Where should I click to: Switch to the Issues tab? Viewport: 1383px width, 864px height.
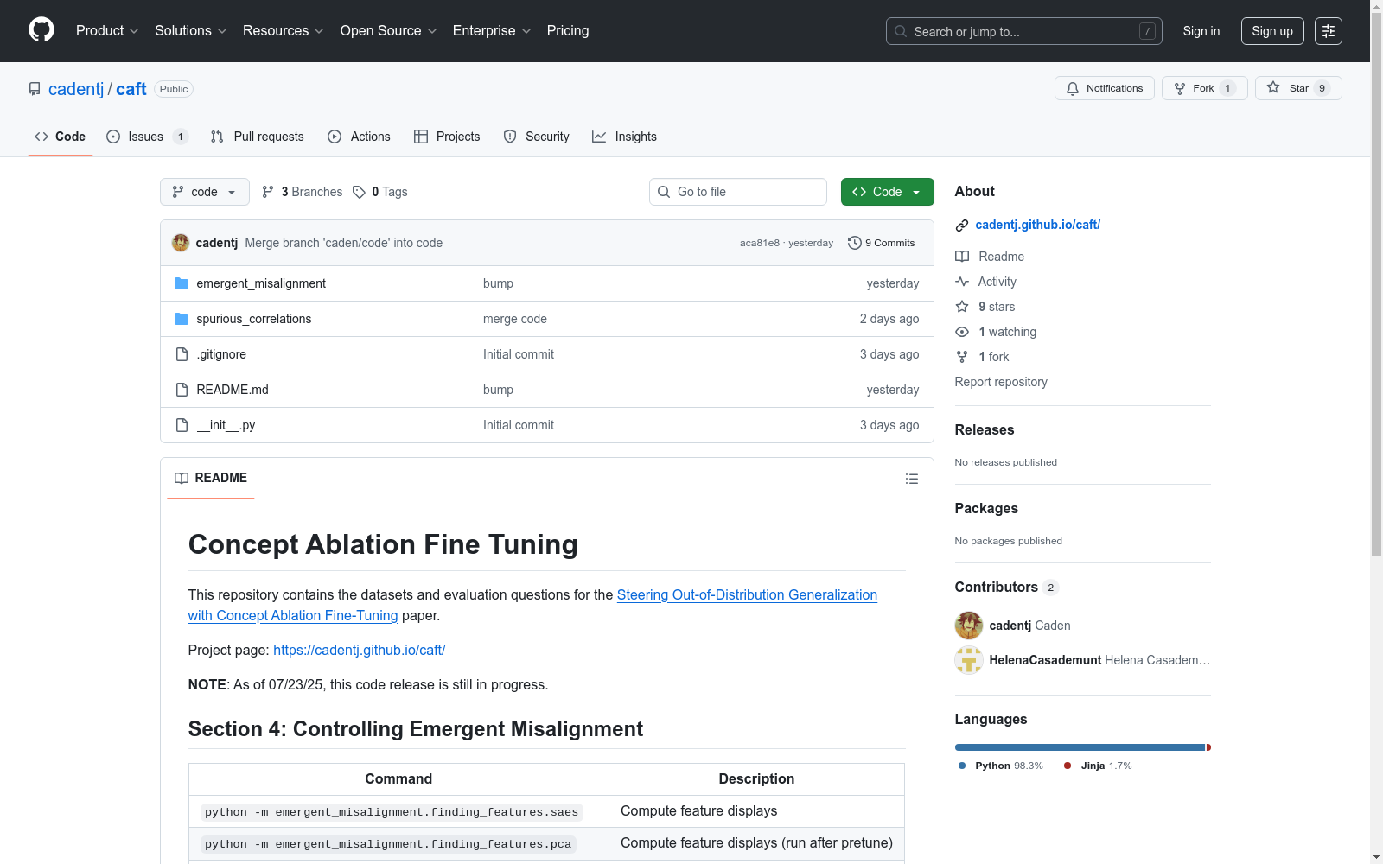[x=147, y=137]
